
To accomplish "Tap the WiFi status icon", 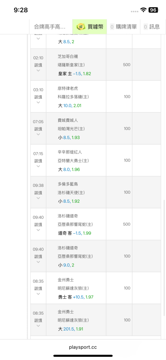I will click(x=143, y=10).
